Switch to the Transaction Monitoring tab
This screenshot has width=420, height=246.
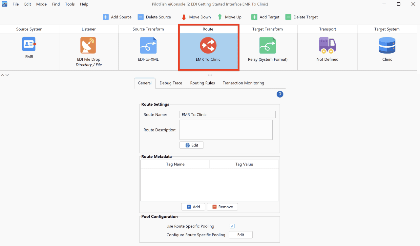(x=243, y=83)
